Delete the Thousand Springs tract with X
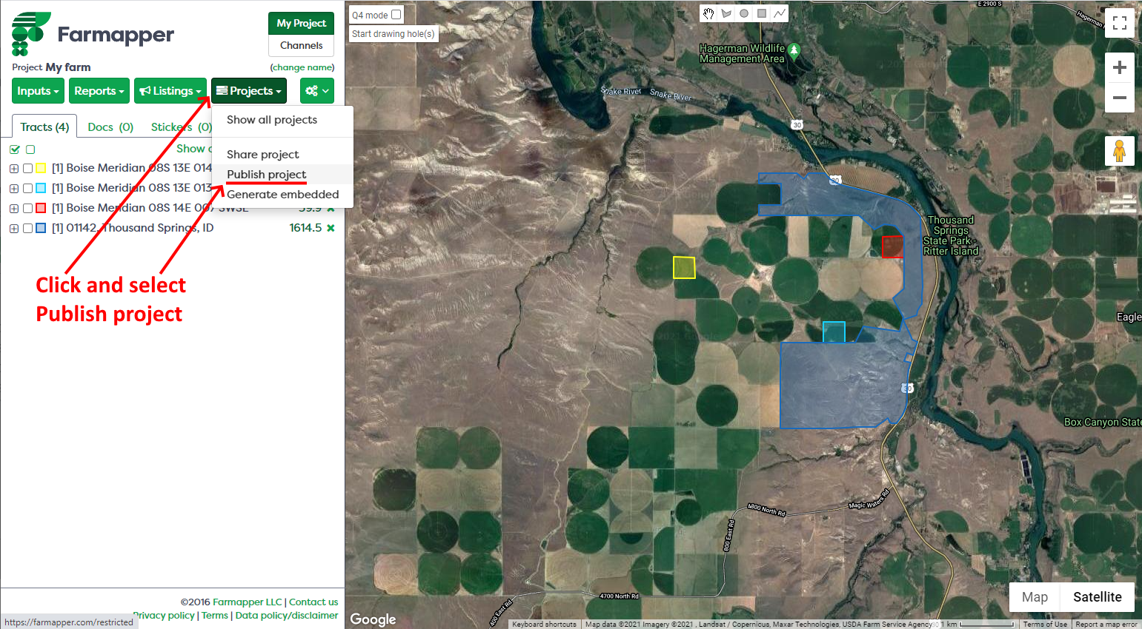This screenshot has height=629, width=1142. coord(331,228)
